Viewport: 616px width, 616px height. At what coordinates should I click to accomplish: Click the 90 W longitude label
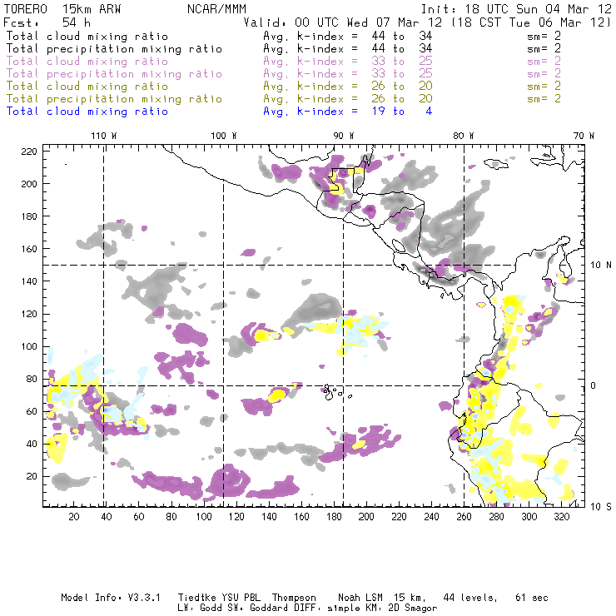344,136
